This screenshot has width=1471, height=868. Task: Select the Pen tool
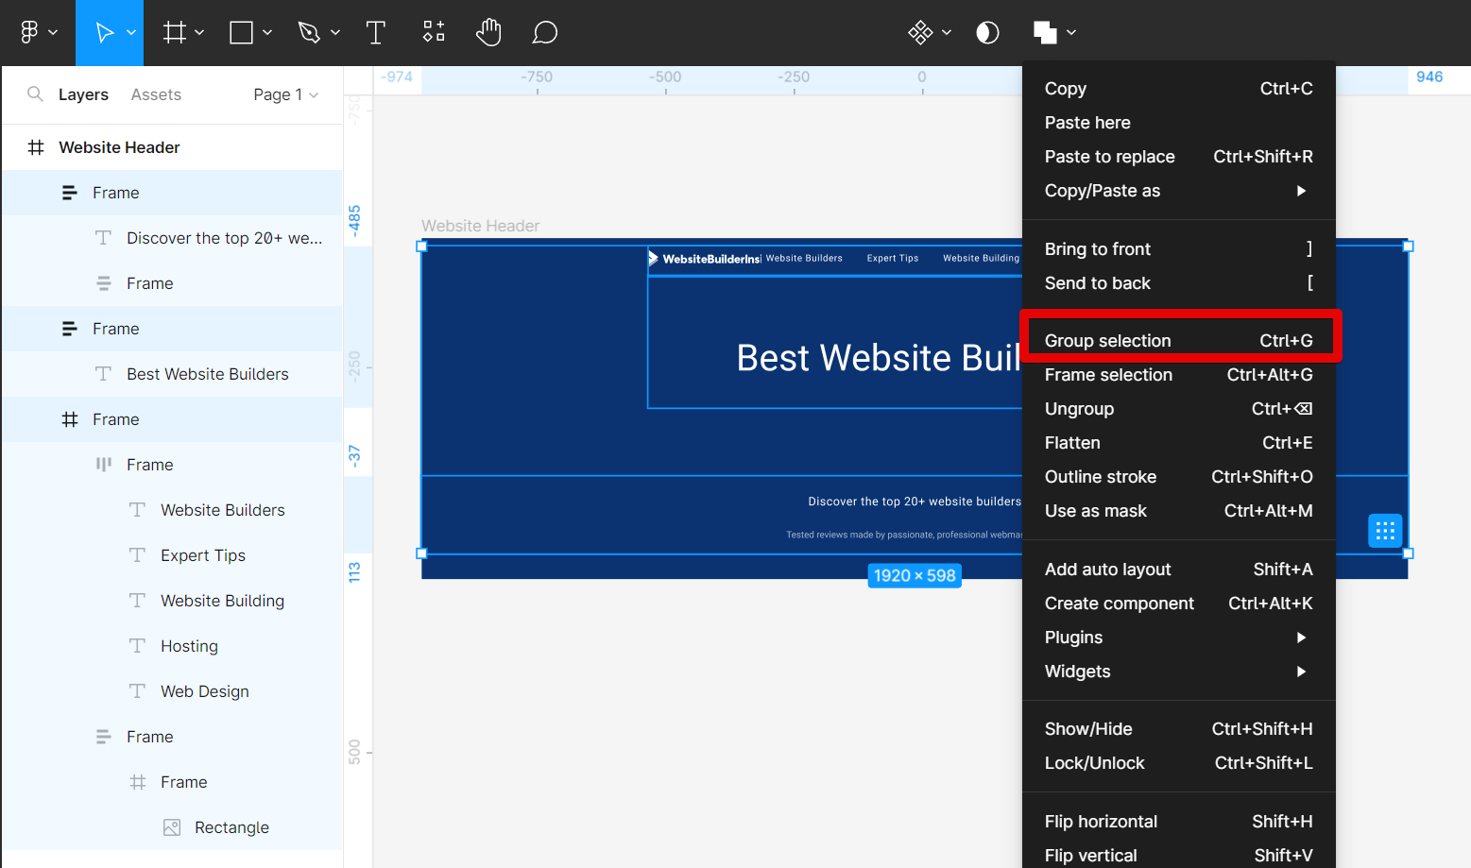(309, 33)
